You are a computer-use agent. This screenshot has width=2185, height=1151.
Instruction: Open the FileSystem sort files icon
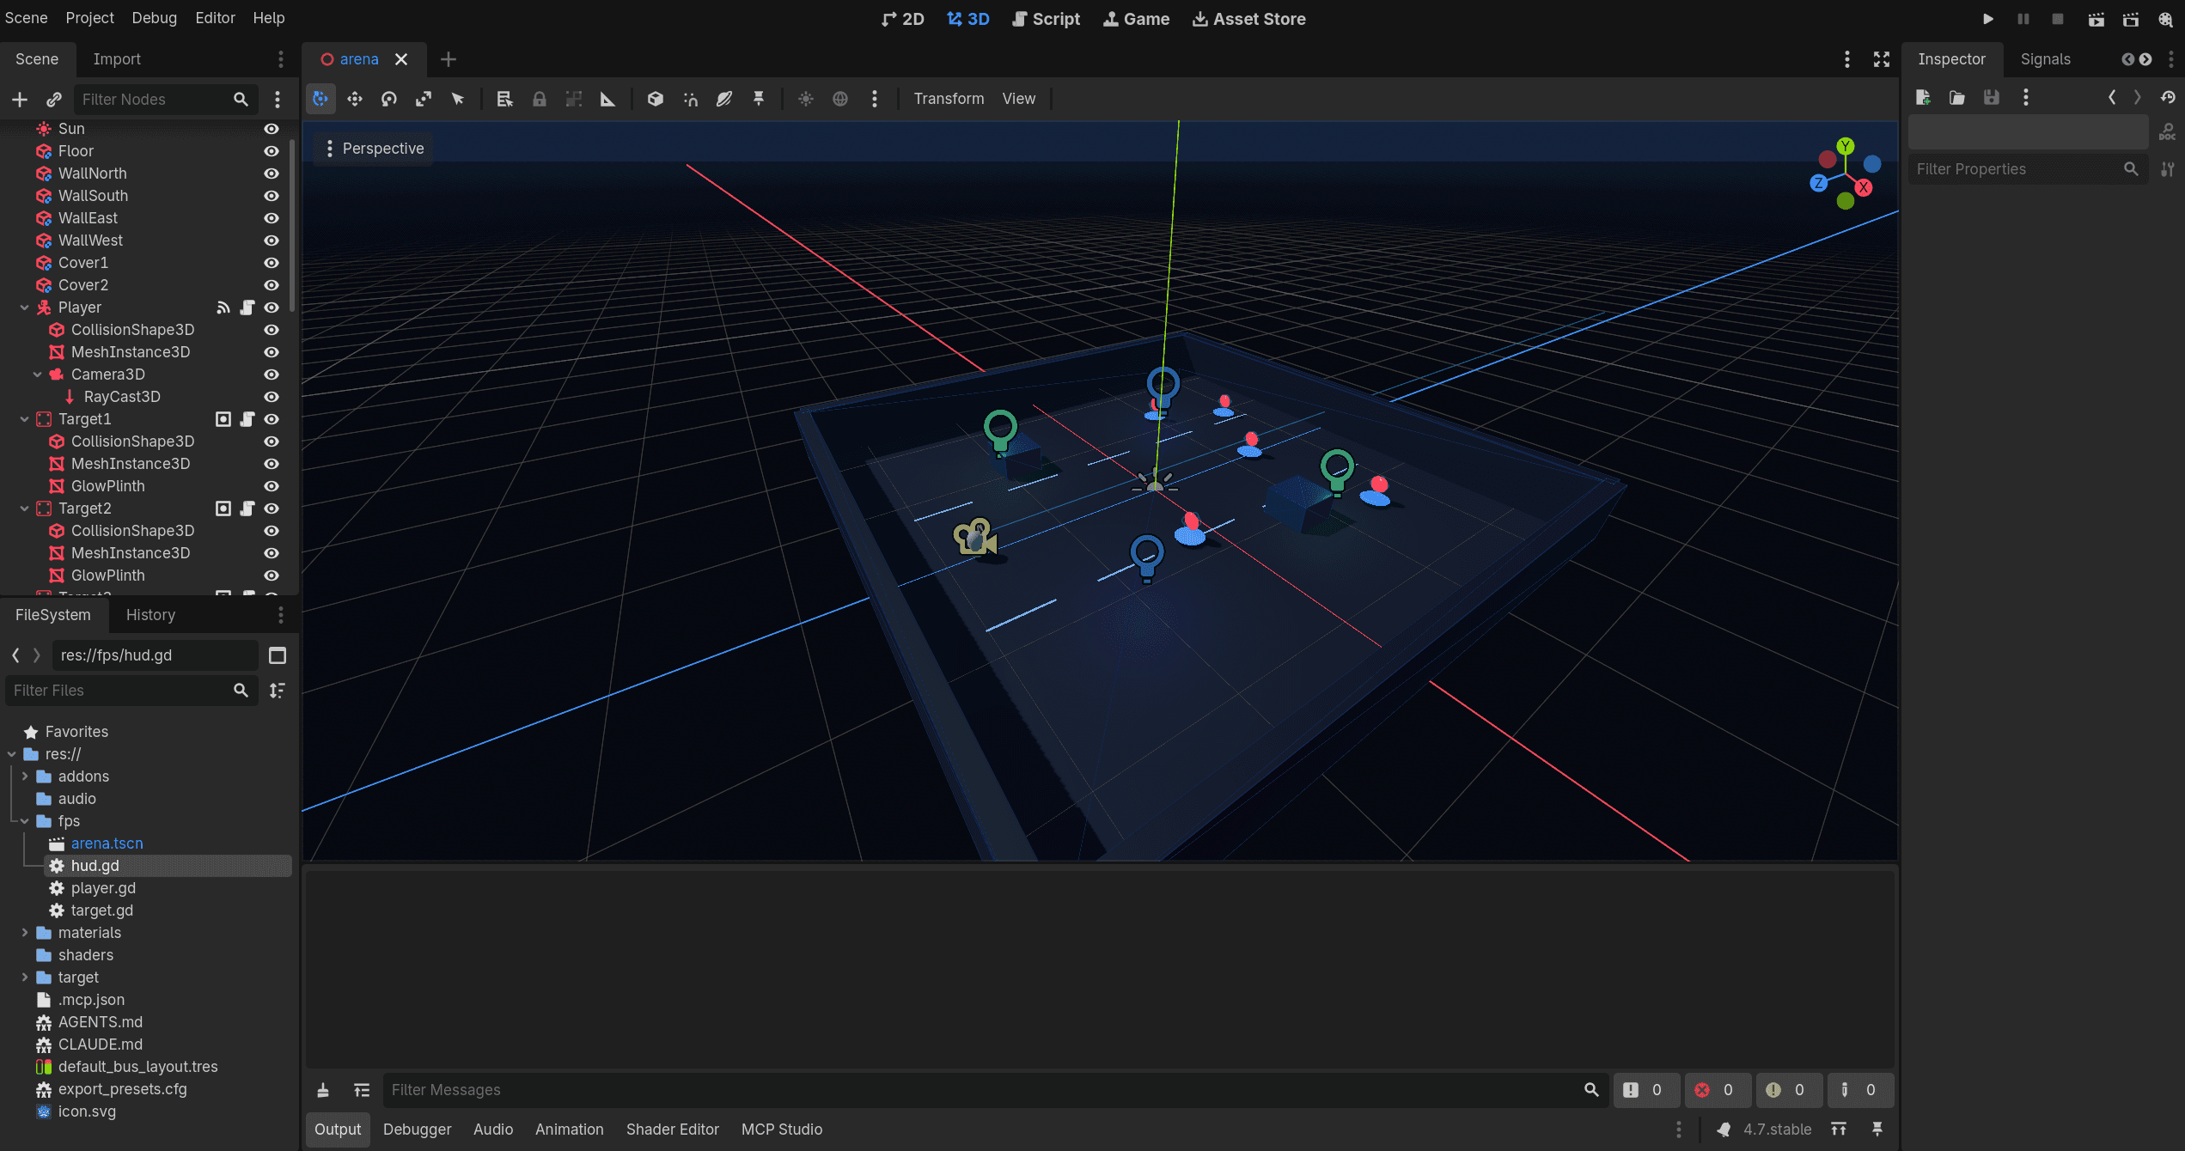click(x=277, y=691)
